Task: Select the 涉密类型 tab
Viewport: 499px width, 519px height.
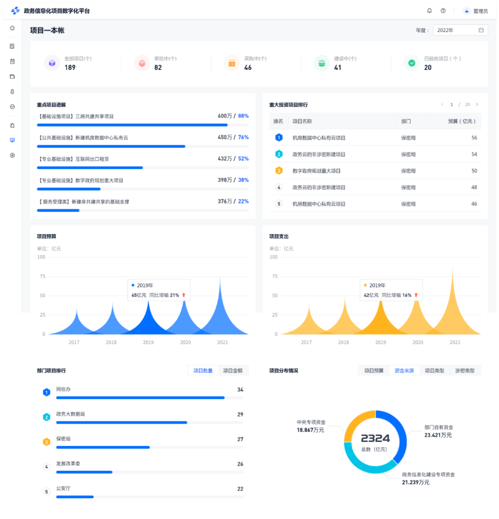Action: (x=464, y=371)
